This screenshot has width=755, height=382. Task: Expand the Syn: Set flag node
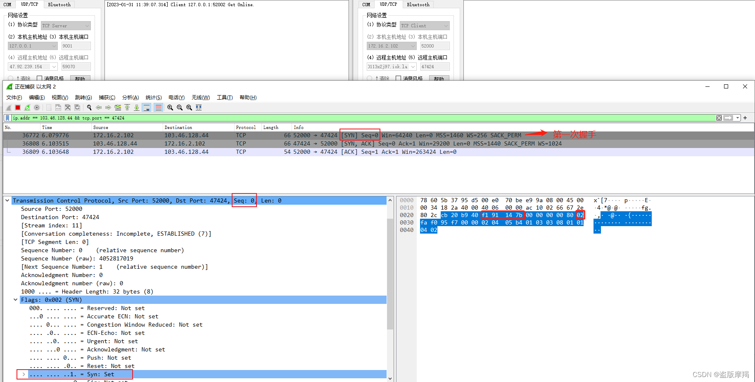[24, 374]
